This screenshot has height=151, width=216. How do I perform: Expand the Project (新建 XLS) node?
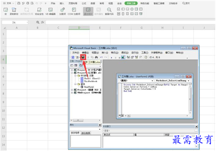click(x=72, y=90)
